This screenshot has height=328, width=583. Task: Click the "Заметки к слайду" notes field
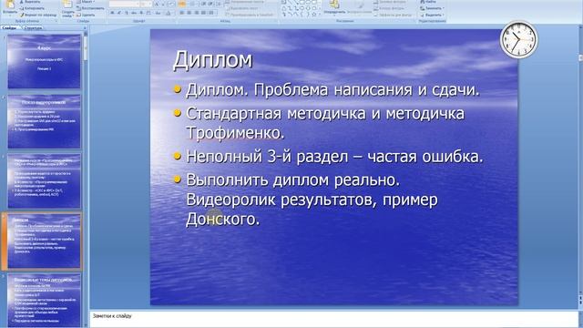click(x=334, y=319)
